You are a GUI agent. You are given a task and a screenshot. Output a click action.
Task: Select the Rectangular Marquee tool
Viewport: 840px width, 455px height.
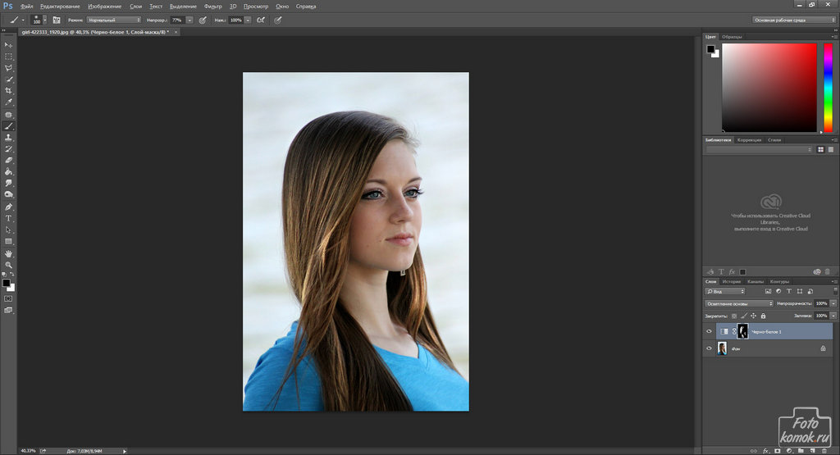coord(8,57)
